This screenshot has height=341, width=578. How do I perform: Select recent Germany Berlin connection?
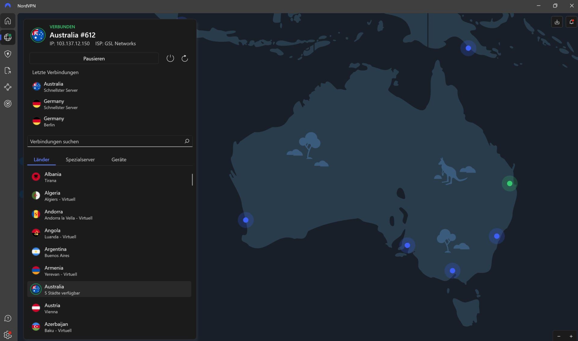coord(110,121)
